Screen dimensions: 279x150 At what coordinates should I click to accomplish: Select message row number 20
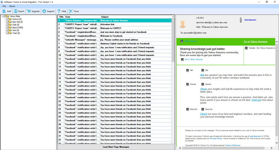pyautogui.click(x=115, y=94)
